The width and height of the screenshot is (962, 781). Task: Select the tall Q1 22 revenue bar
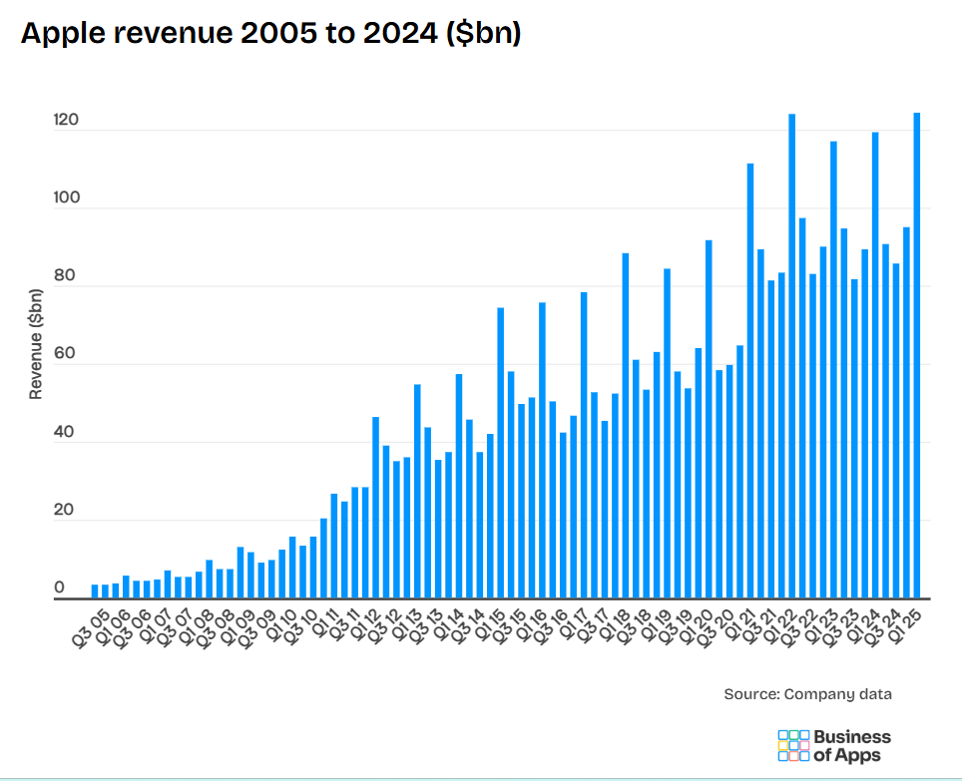pos(792,356)
